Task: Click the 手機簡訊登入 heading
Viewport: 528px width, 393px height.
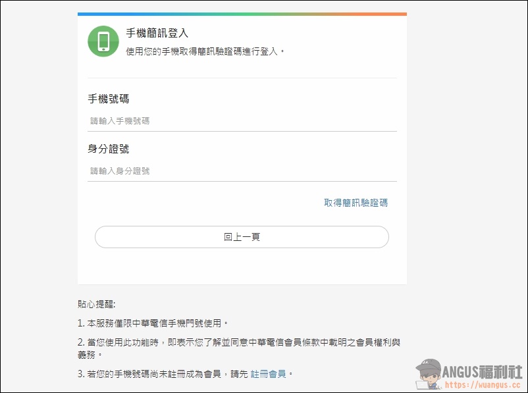Action: pyautogui.click(x=157, y=33)
